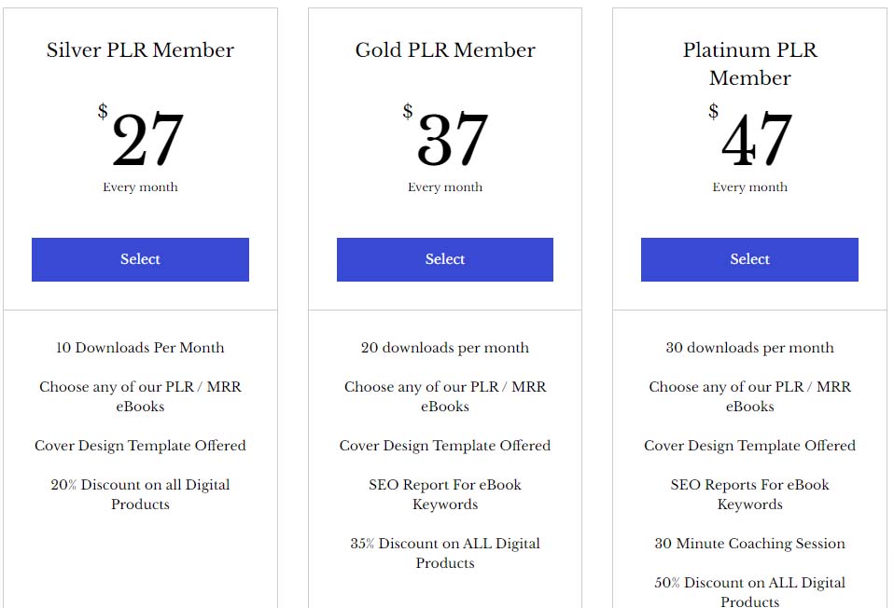Click 20% Discount on all Digital Products text
Image resolution: width=894 pixels, height=608 pixels.
140,494
